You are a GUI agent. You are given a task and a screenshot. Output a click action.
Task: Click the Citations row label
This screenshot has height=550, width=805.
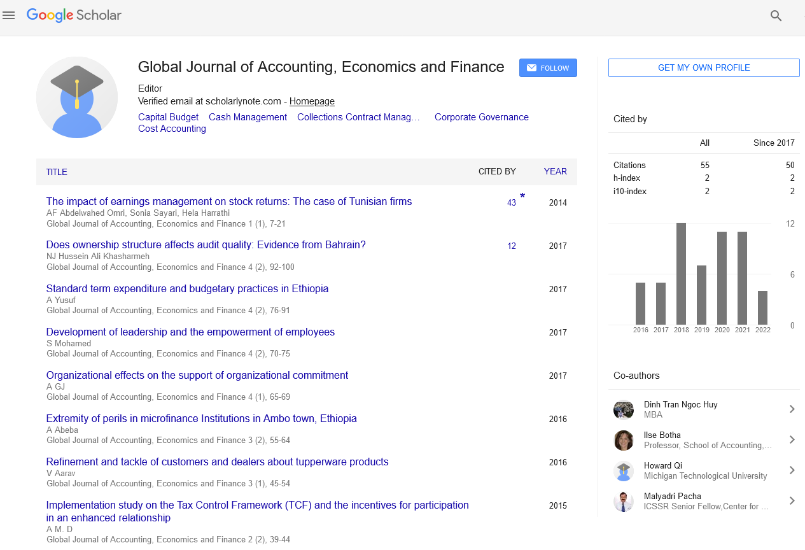click(x=629, y=165)
